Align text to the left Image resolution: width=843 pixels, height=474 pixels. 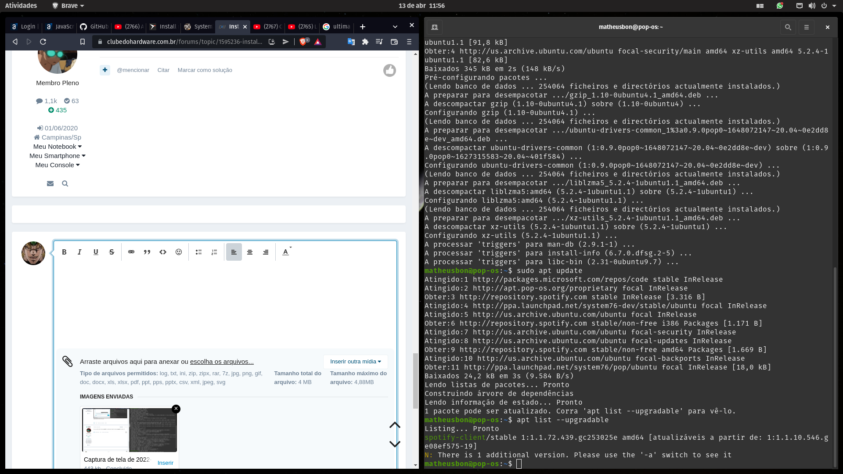click(x=234, y=252)
